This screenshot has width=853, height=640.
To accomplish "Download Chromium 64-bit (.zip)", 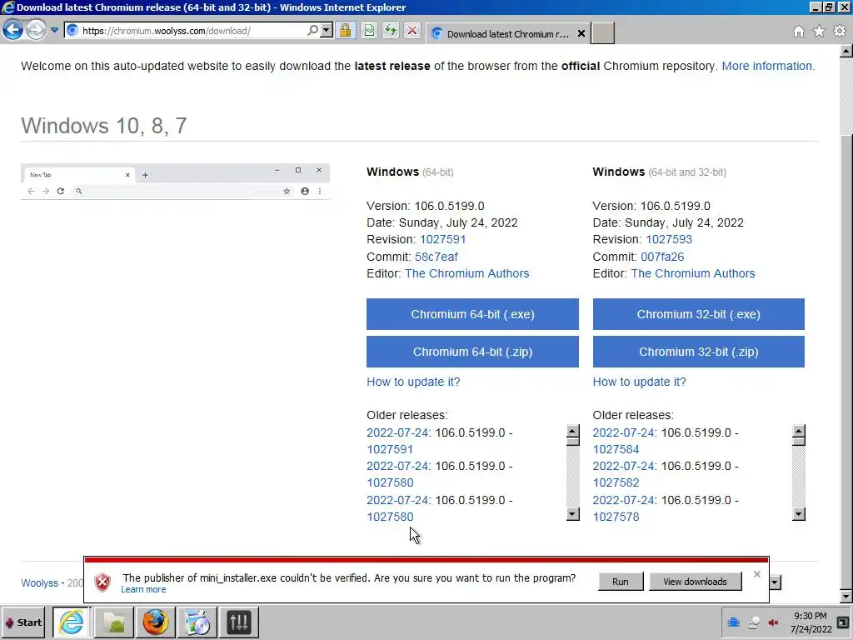I will (x=472, y=352).
